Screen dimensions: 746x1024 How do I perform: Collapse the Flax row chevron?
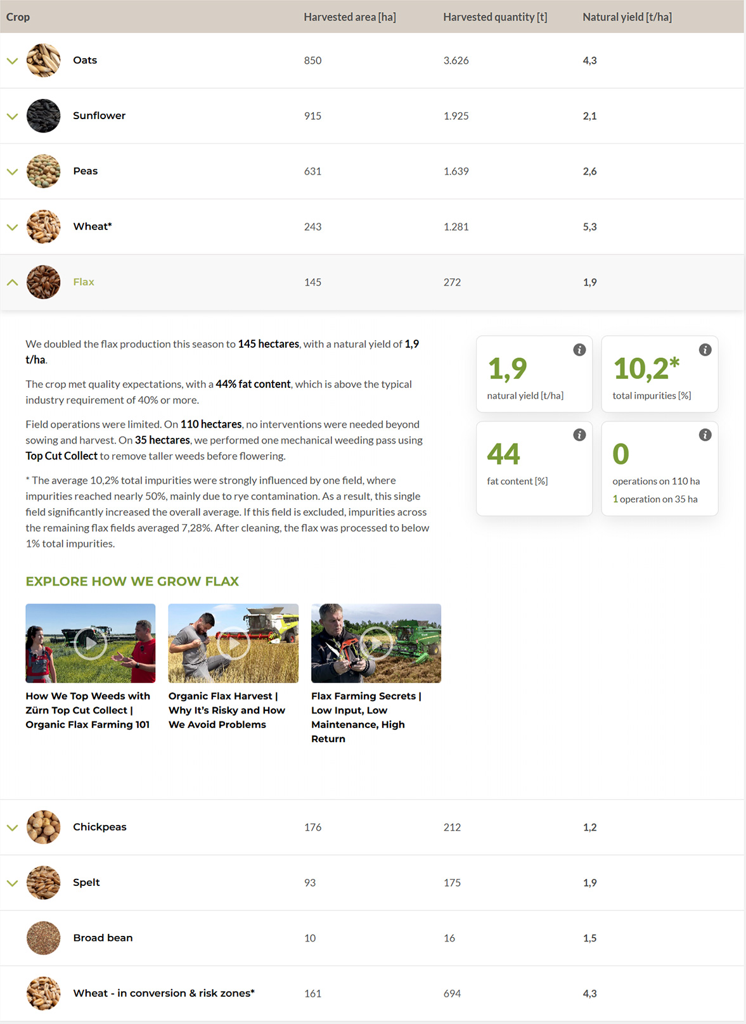(12, 283)
